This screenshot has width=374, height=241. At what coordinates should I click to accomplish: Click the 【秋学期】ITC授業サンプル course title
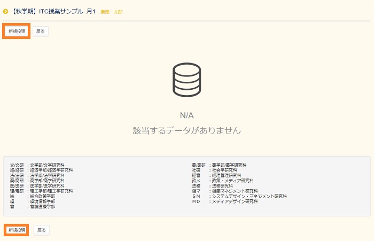pos(53,11)
